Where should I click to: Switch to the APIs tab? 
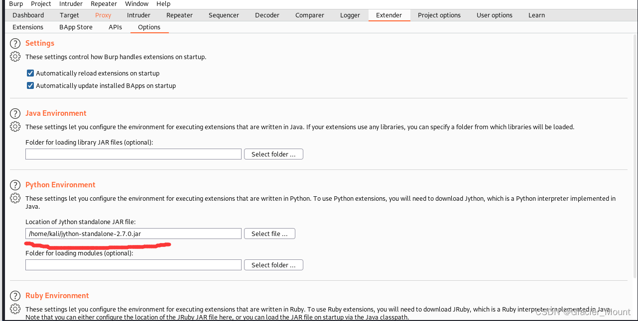coord(115,27)
